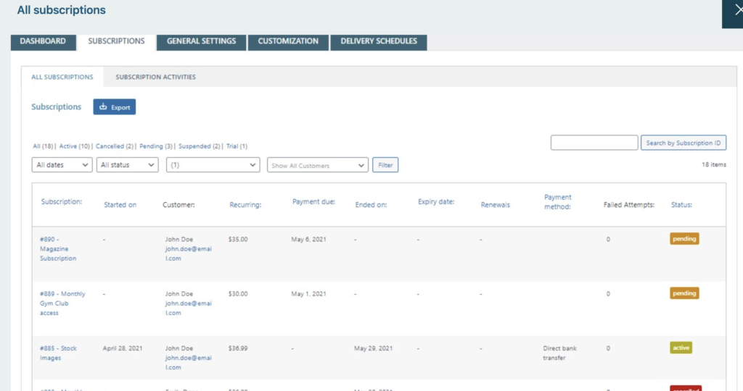Open the Subscription Activities sub-tab
The width and height of the screenshot is (743, 391).
pos(155,77)
